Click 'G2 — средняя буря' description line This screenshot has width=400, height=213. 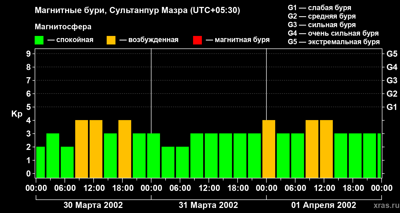pyautogui.click(x=322, y=16)
